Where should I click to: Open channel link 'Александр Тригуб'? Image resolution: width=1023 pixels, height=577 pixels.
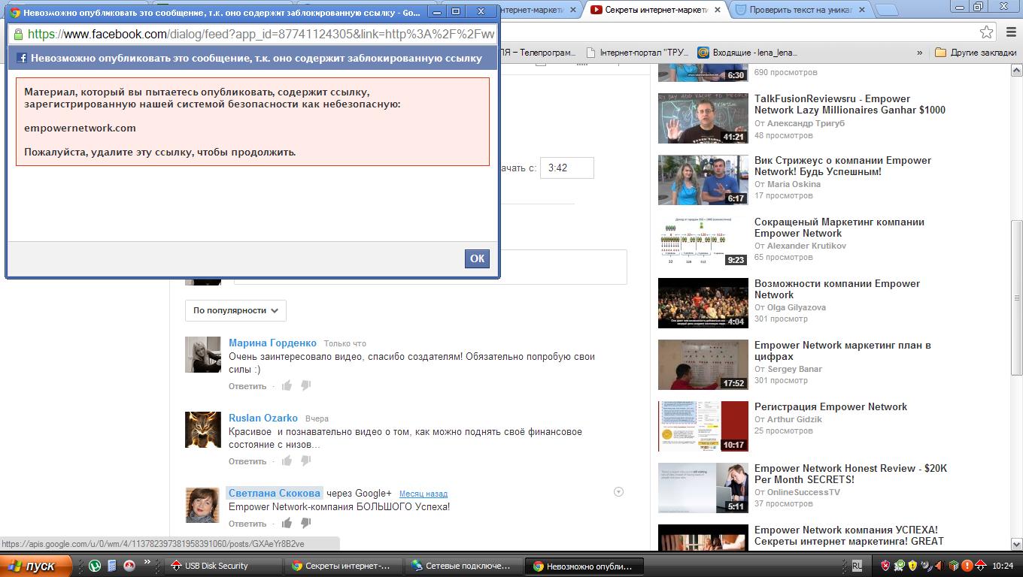pyautogui.click(x=806, y=123)
